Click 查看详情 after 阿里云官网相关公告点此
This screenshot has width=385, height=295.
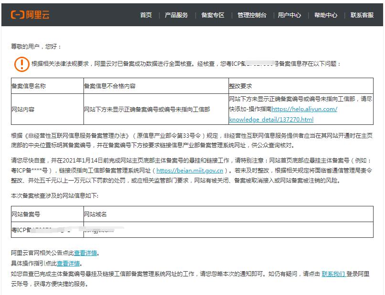[85, 253]
